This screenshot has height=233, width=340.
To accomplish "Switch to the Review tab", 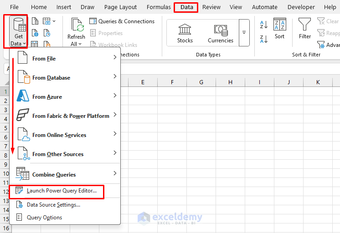I will click(211, 7).
